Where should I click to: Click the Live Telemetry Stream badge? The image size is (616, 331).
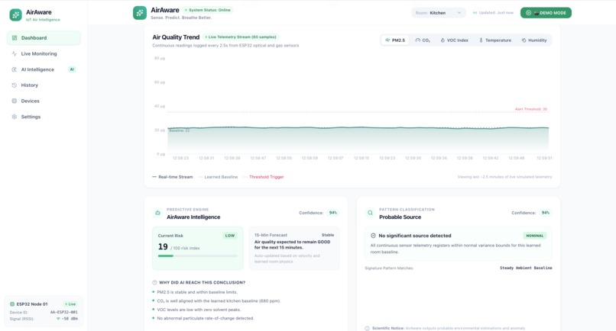(x=241, y=37)
